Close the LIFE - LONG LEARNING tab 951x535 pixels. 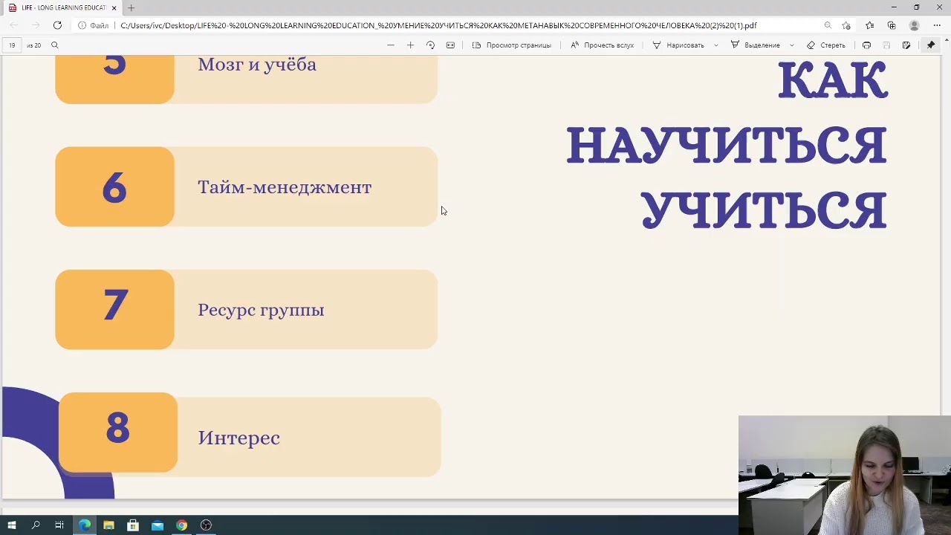click(114, 7)
